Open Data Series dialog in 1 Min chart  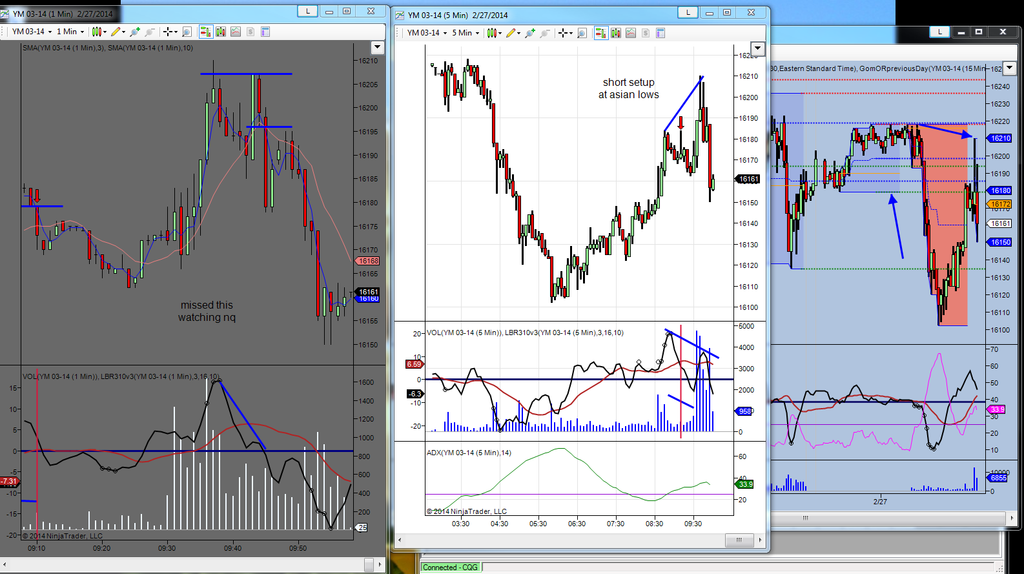221,32
